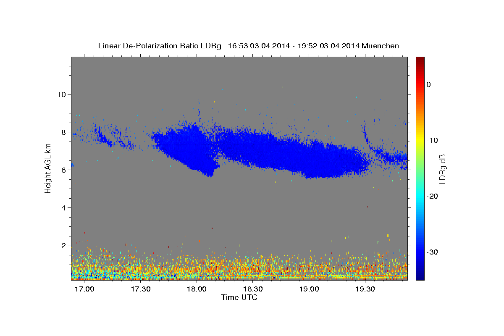Click the dark red top of the colorbar
The height and width of the screenshot is (336, 504).
[420, 61]
